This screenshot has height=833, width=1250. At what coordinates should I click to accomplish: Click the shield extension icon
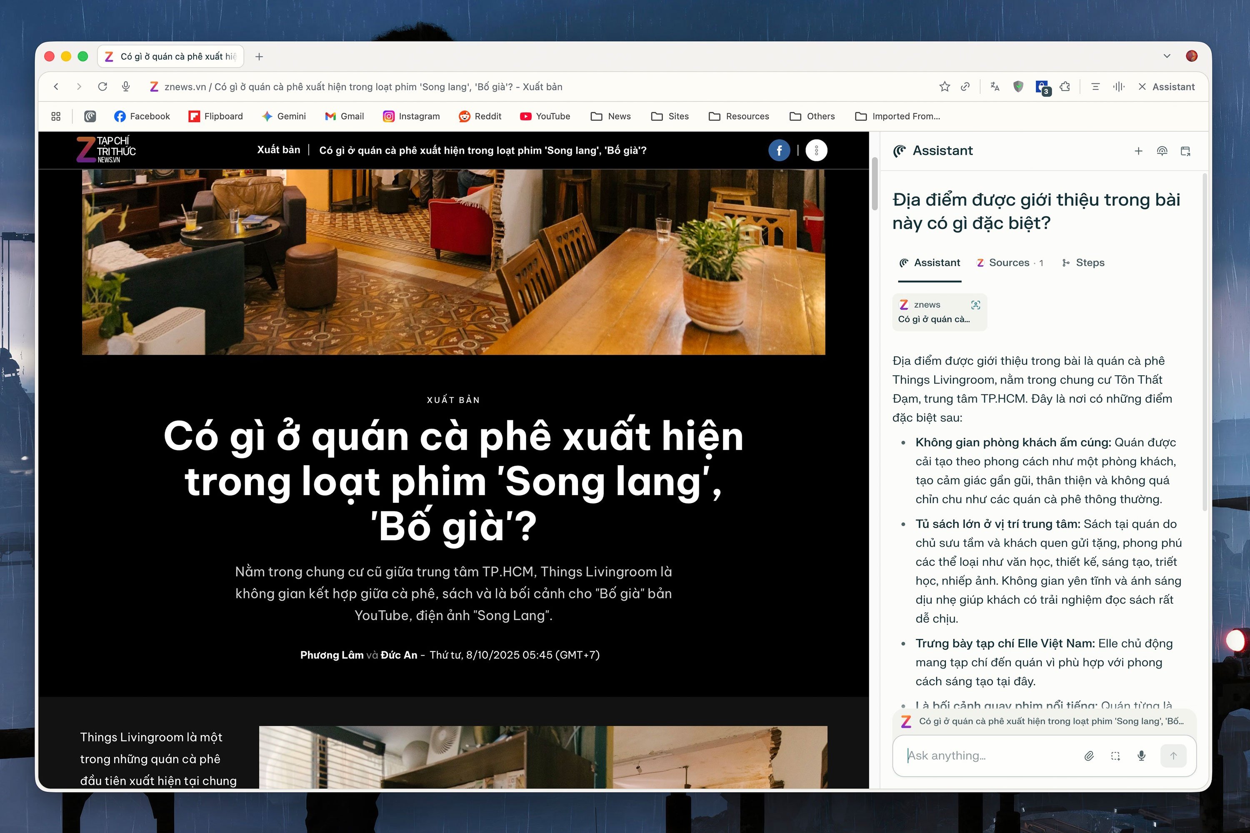pos(1018,87)
